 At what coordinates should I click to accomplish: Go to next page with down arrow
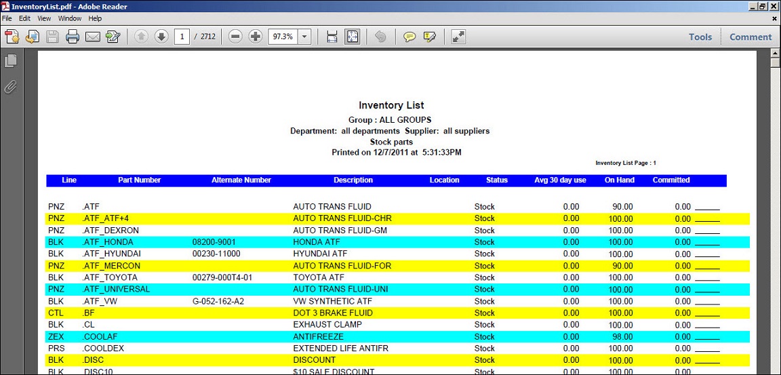tap(161, 37)
